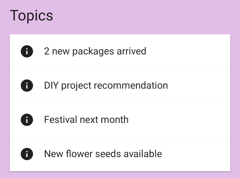Click info icon beside '2 new packages arrived'
This screenshot has width=240, height=178.
(27, 51)
